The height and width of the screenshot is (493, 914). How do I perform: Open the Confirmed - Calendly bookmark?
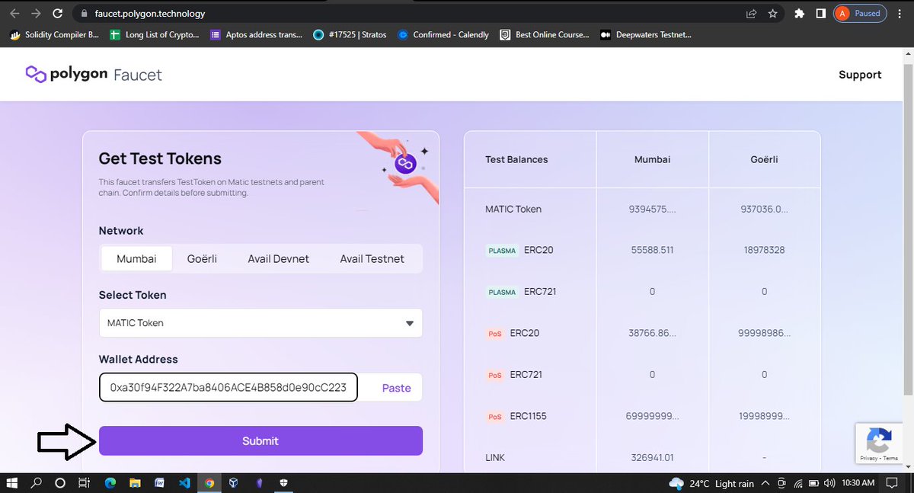pos(443,34)
